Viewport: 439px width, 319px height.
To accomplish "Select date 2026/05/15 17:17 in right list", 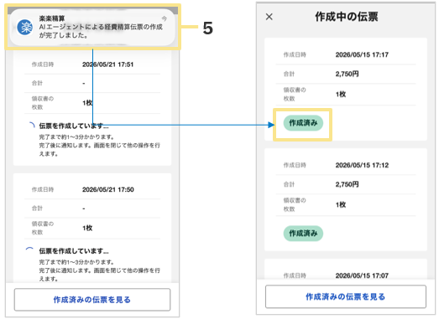I will pyautogui.click(x=362, y=54).
